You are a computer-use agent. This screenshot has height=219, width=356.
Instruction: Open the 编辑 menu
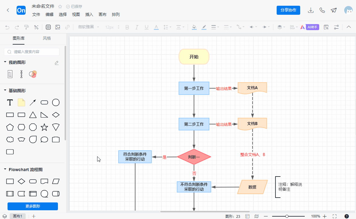[49, 14]
